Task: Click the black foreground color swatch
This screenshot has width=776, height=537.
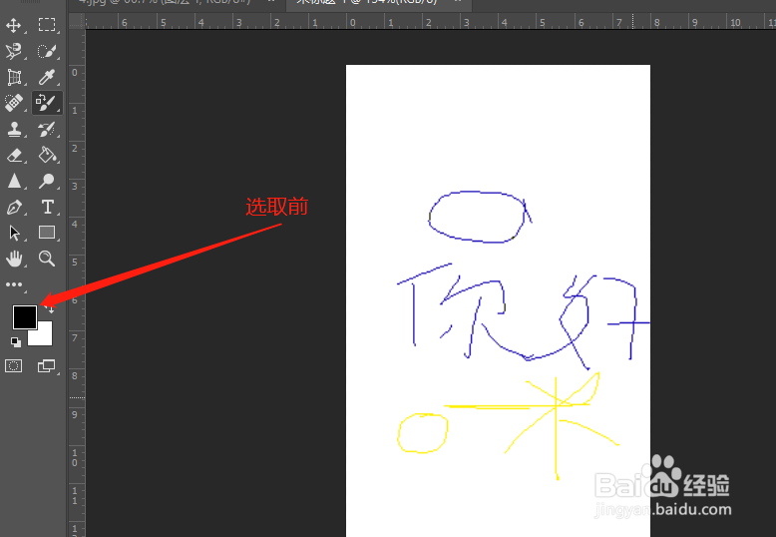Action: (x=24, y=317)
